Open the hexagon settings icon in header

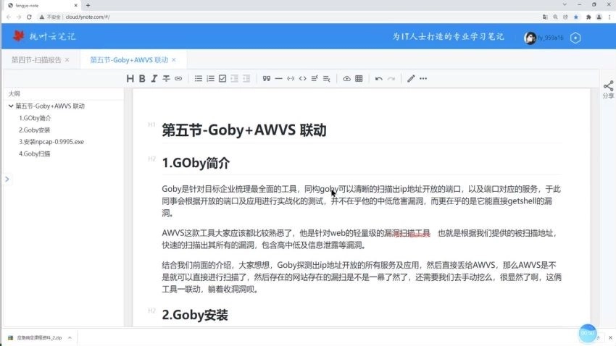click(x=575, y=38)
